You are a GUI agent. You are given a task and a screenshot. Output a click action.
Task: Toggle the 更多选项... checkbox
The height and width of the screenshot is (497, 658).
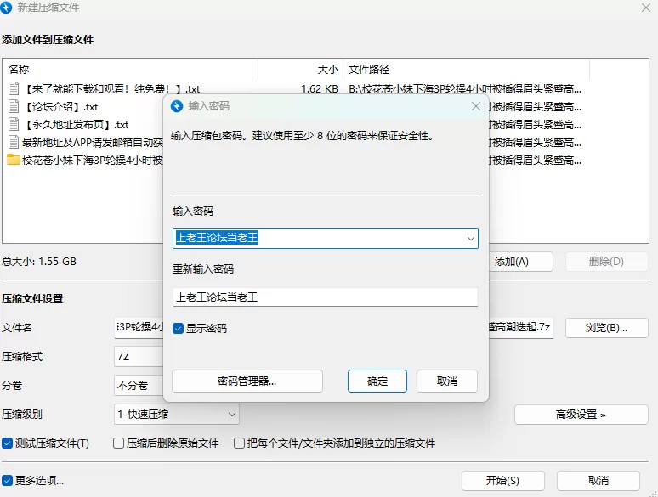tap(7, 480)
